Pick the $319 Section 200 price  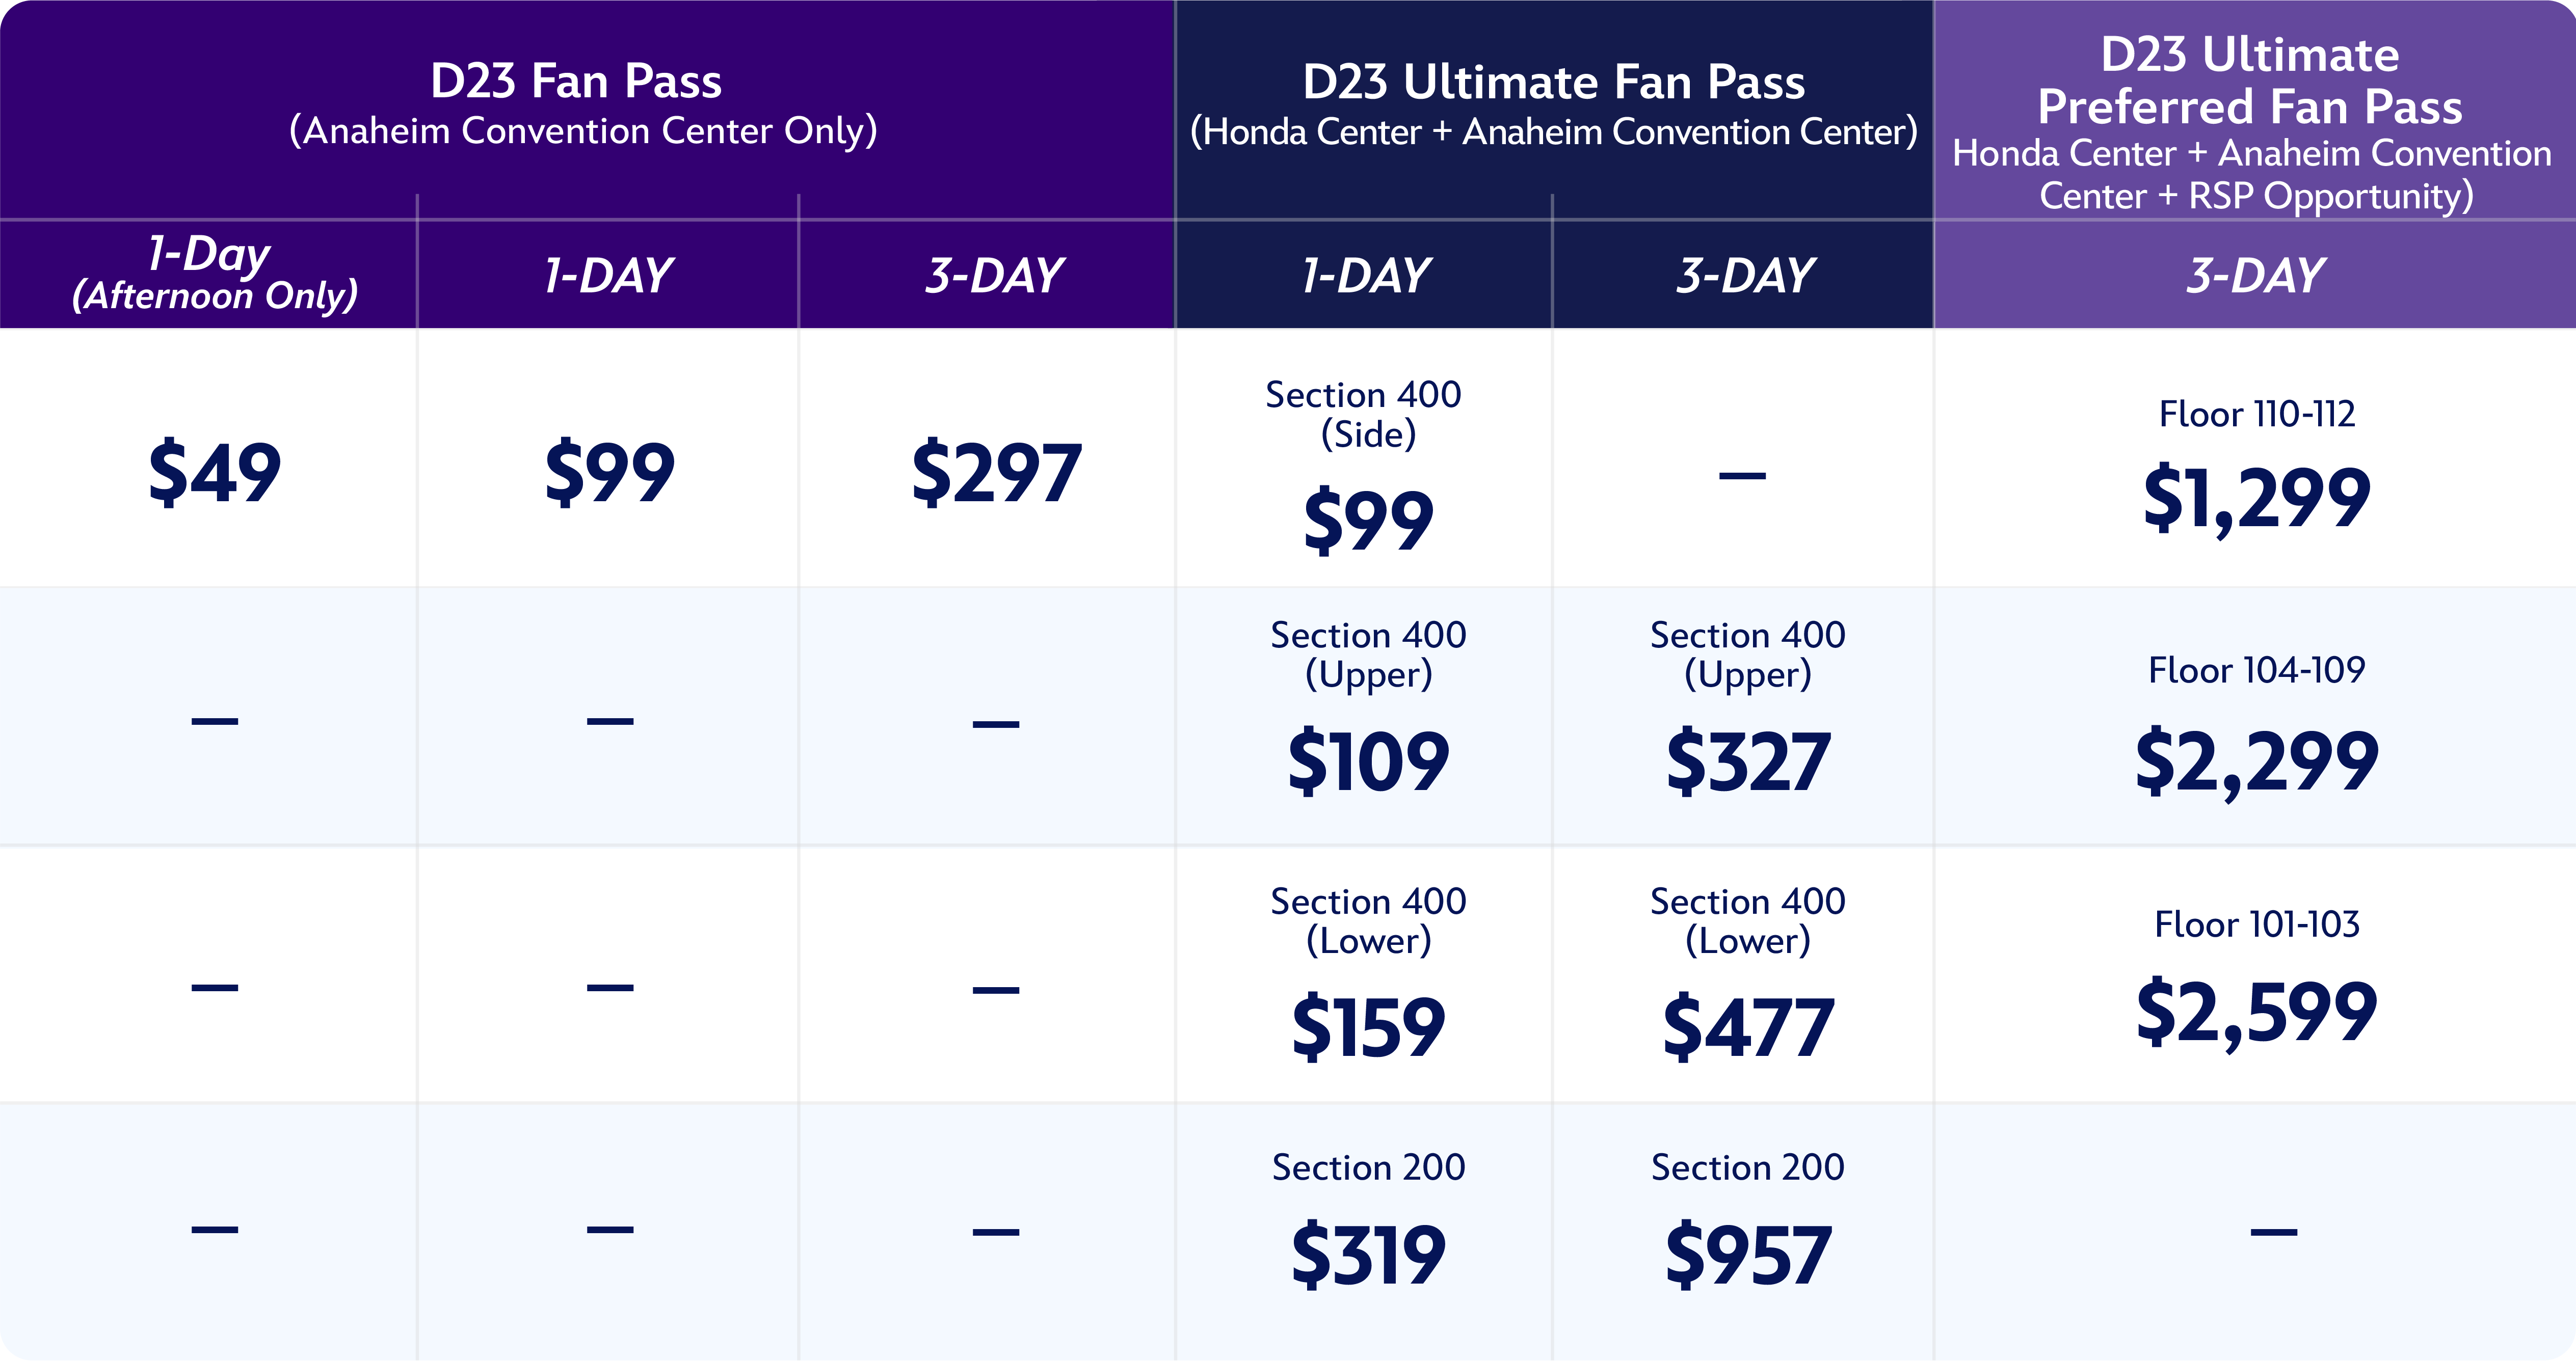coord(1368,1255)
